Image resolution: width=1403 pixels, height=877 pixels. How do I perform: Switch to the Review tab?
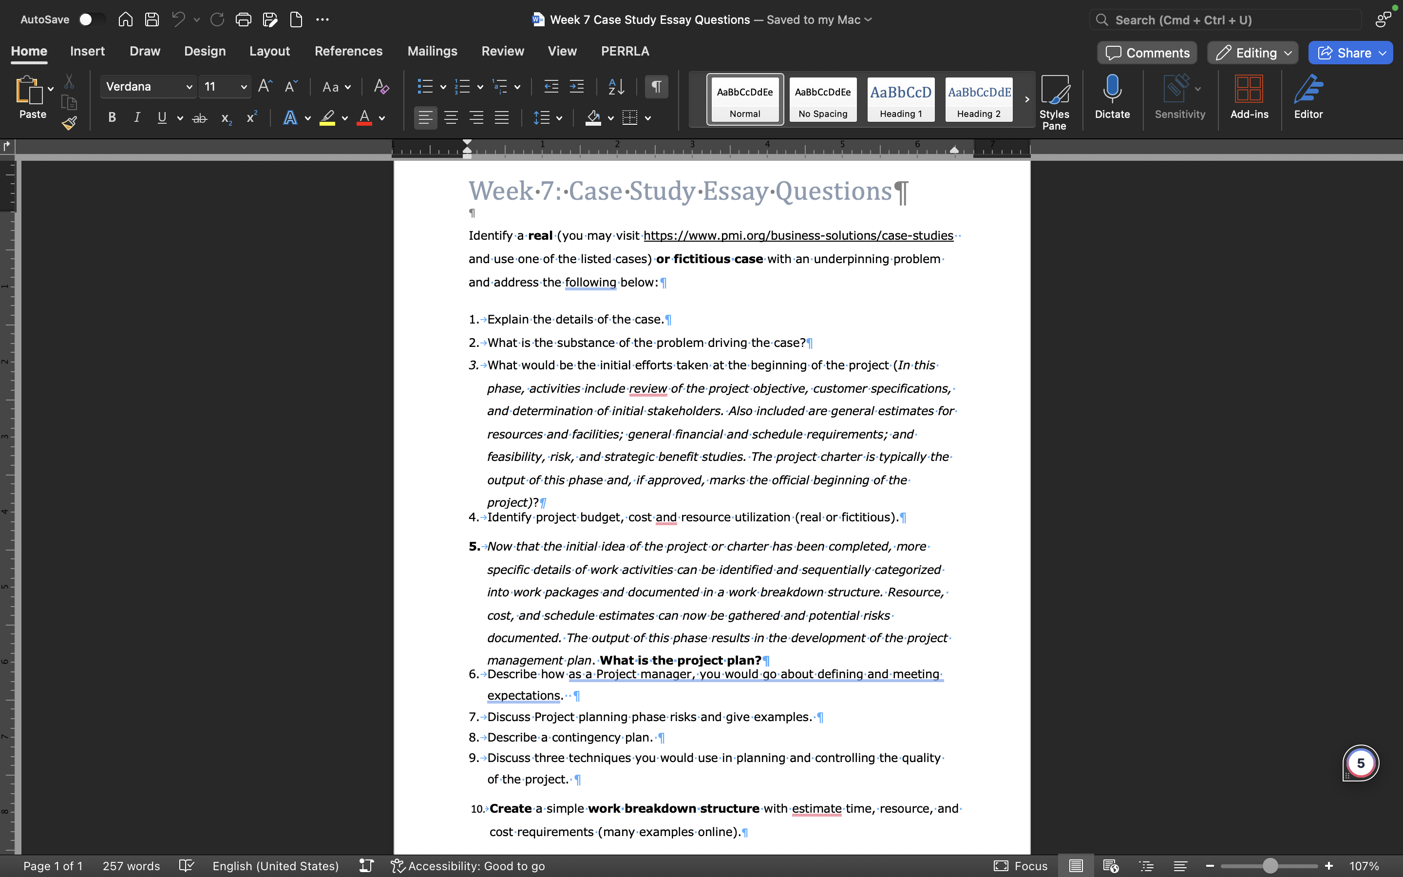(x=502, y=51)
